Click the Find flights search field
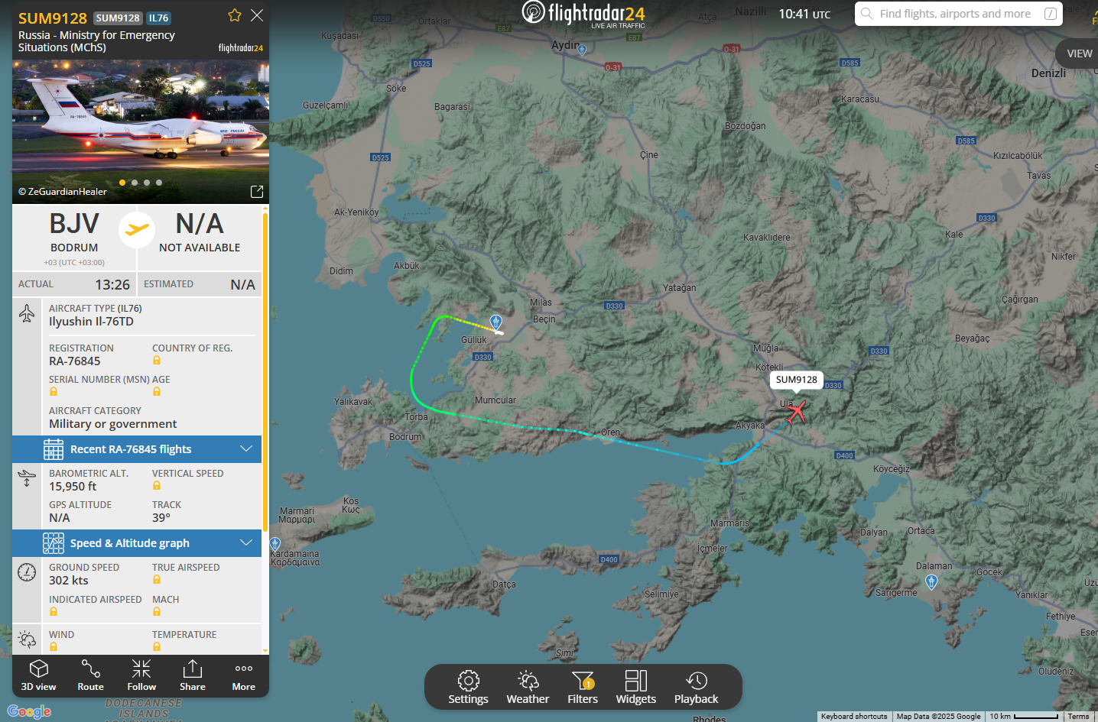1098x722 pixels. click(x=956, y=14)
